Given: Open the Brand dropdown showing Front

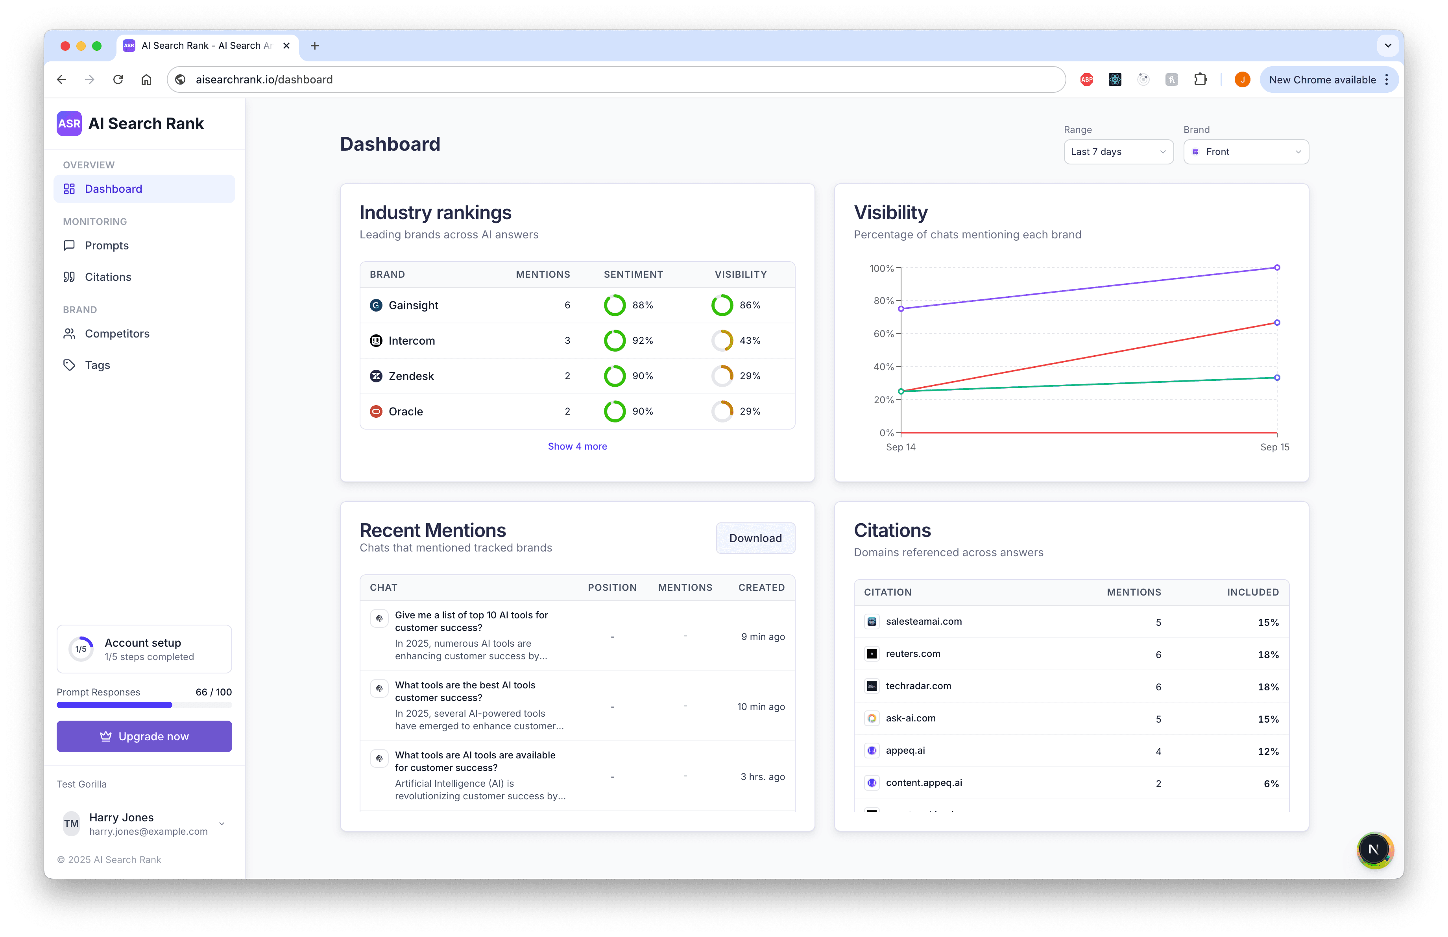Looking at the screenshot, I should pos(1245,151).
